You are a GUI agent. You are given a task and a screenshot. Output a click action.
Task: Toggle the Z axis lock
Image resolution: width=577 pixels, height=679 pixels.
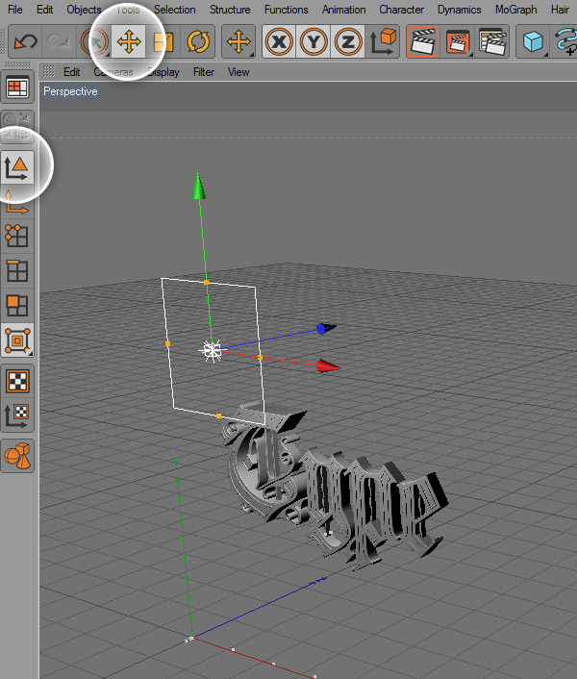coord(347,41)
